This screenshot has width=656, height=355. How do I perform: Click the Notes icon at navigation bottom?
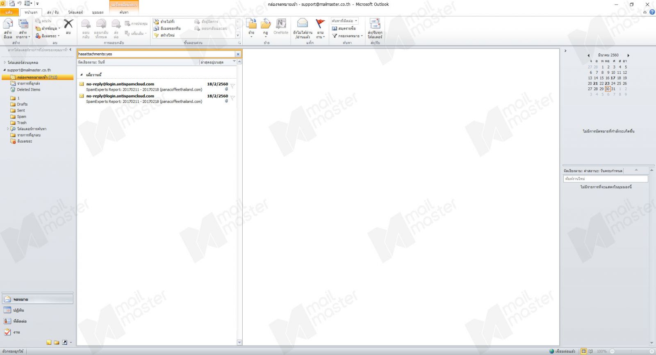(49, 342)
